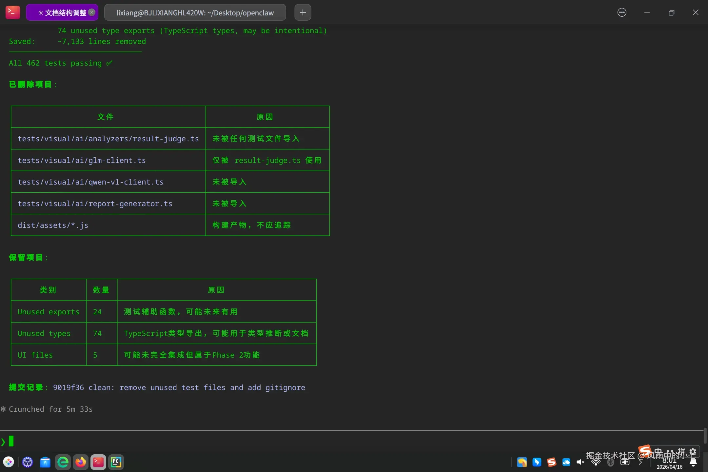This screenshot has height=472, width=708.
Task: Click the terminal app logo in title bar
Action: [x=13, y=12]
